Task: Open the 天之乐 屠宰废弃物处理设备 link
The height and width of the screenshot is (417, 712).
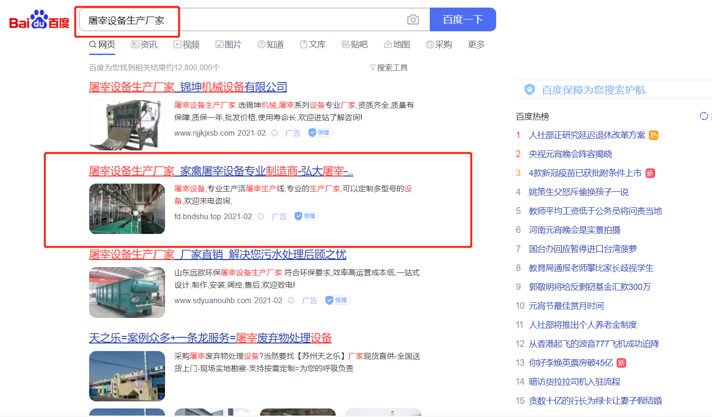Action: coord(210,338)
